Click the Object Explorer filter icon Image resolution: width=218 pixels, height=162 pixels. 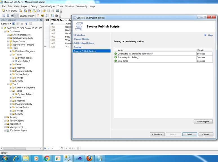click(x=26, y=24)
